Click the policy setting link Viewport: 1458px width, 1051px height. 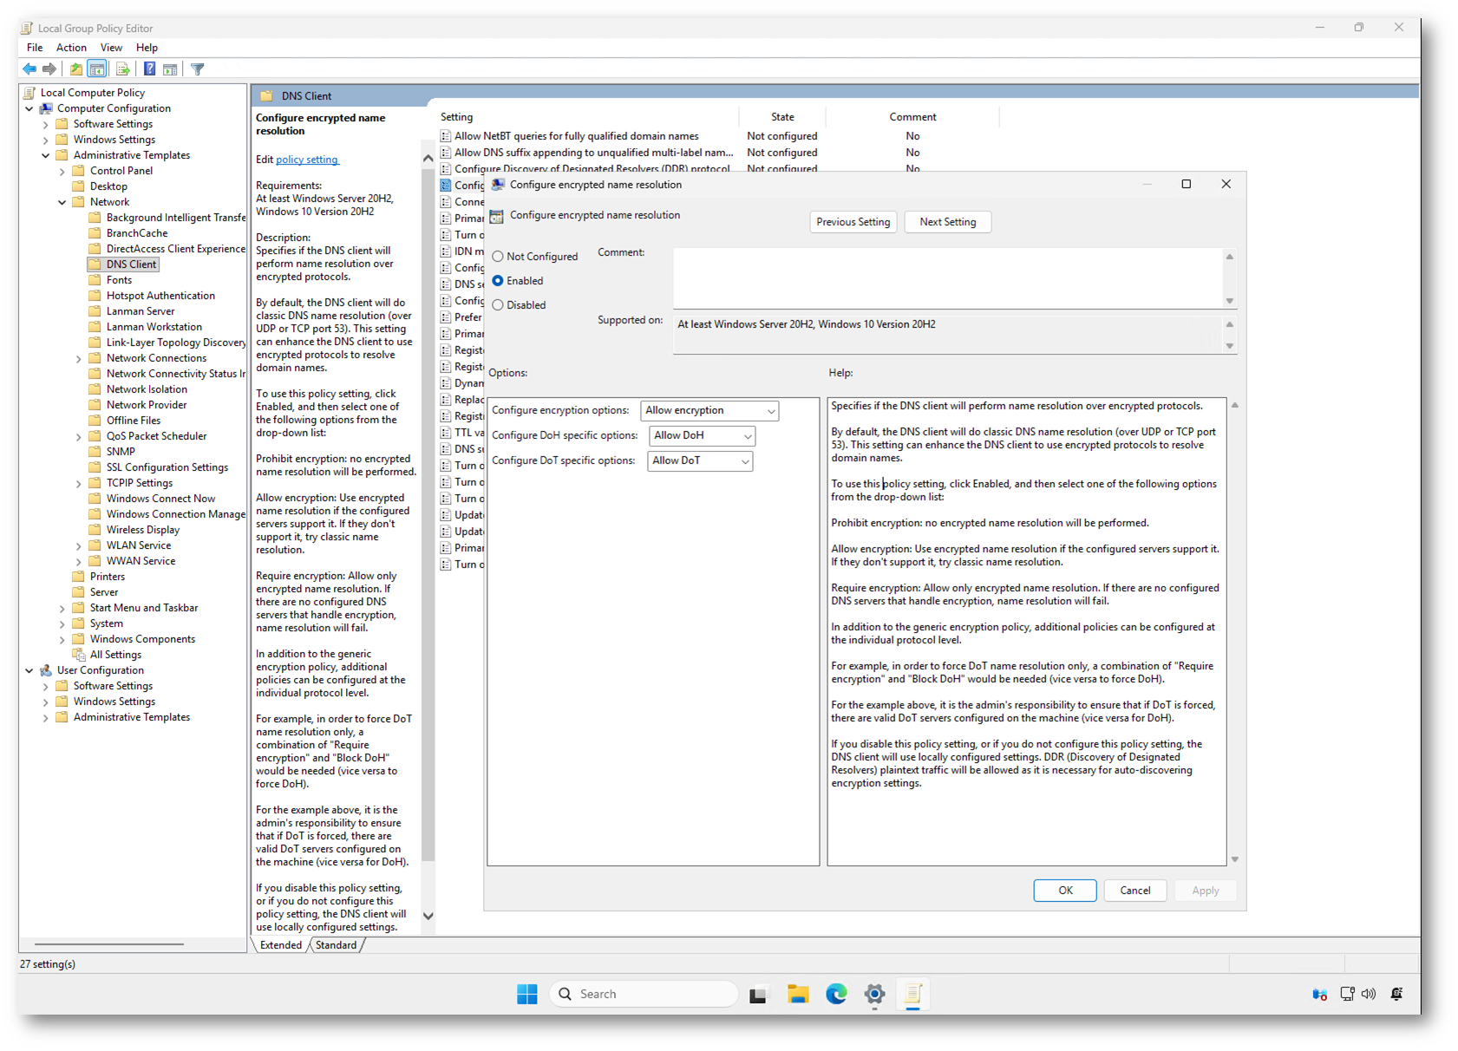[x=307, y=160]
